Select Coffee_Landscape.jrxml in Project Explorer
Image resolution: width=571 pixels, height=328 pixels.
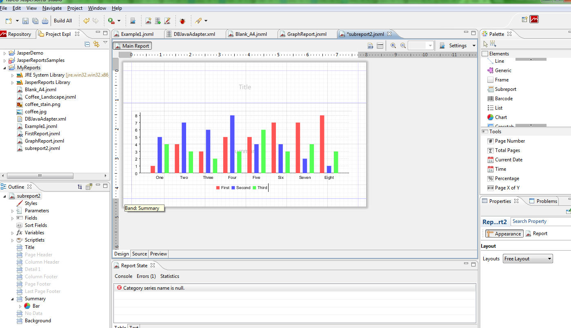pyautogui.click(x=46, y=97)
